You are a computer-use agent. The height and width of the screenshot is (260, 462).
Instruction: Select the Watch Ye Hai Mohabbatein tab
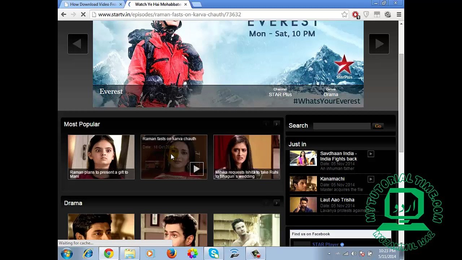(157, 4)
